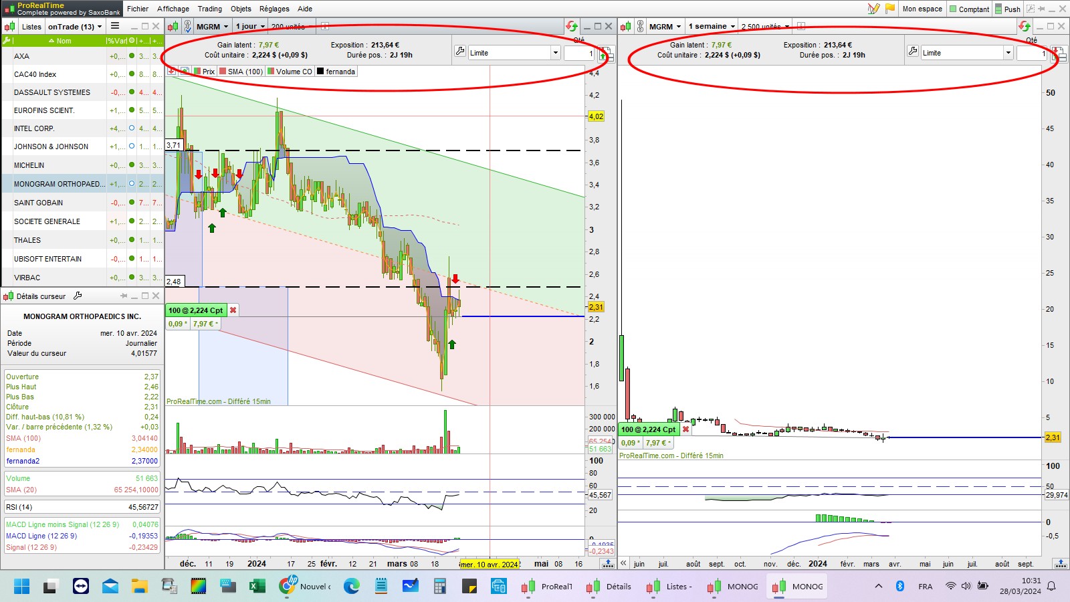Expand the MGRM ticker dropdown on weekly chart
Screen dimensions: 1070x602
(666, 26)
